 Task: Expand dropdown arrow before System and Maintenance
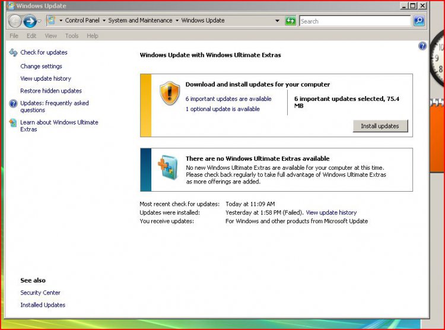point(104,20)
